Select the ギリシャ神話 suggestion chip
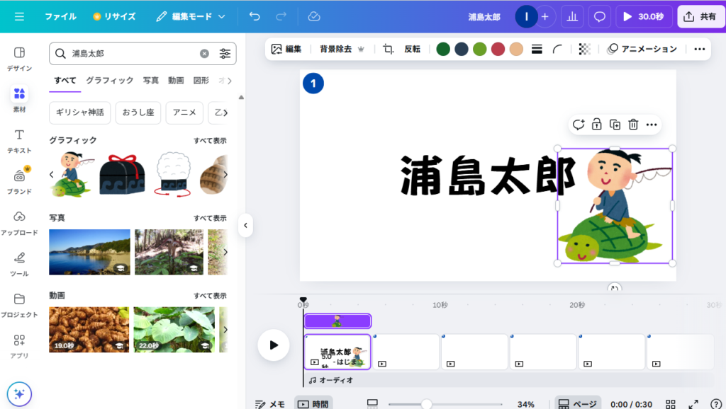 (x=79, y=113)
